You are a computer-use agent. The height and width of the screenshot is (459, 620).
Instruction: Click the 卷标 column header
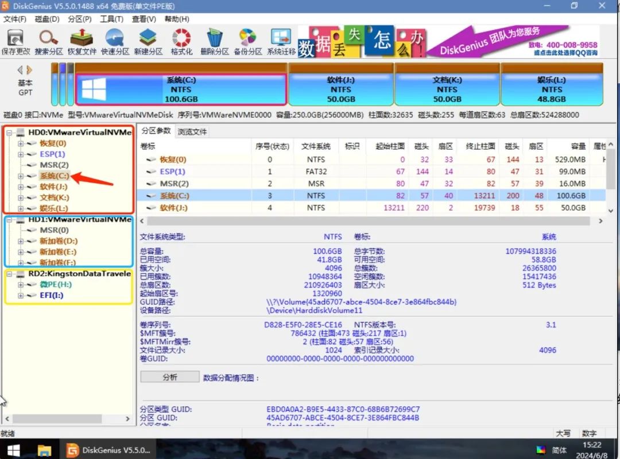point(194,146)
